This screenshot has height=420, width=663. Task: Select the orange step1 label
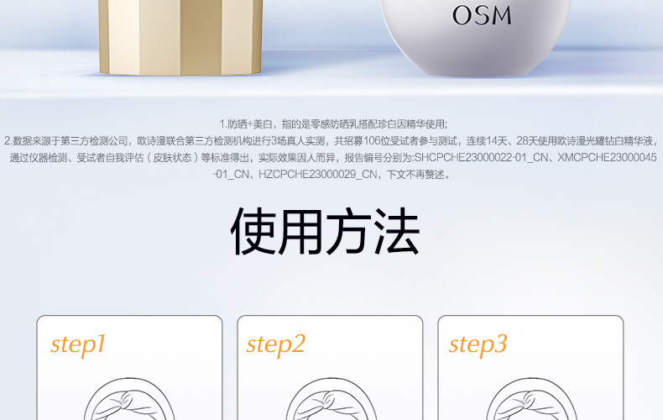point(78,345)
